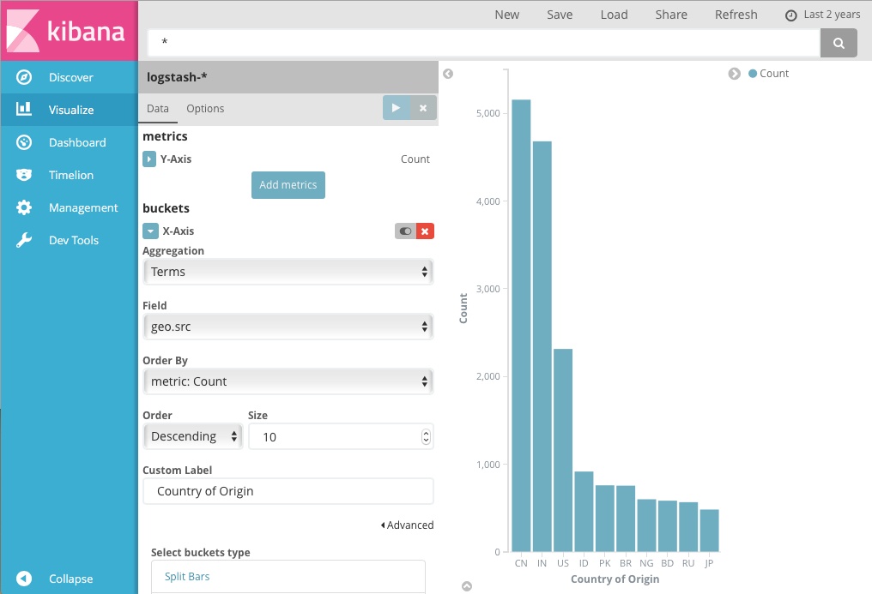The width and height of the screenshot is (872, 594).
Task: Open Discover from the sidebar
Action: [x=69, y=77]
